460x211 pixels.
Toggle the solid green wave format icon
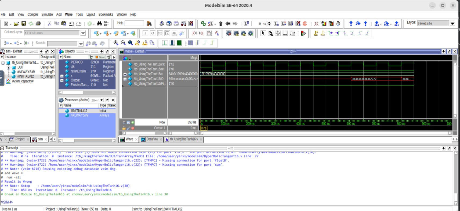click(179, 43)
